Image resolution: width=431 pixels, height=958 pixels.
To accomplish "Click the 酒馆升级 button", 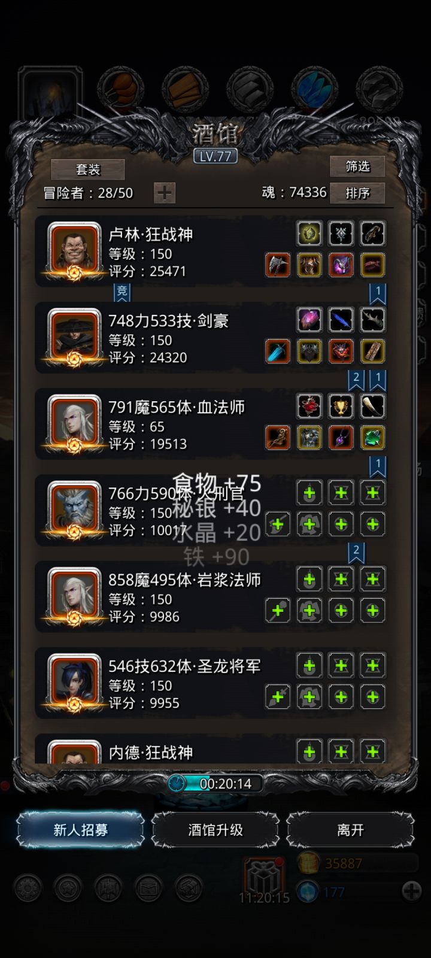I will [x=215, y=830].
